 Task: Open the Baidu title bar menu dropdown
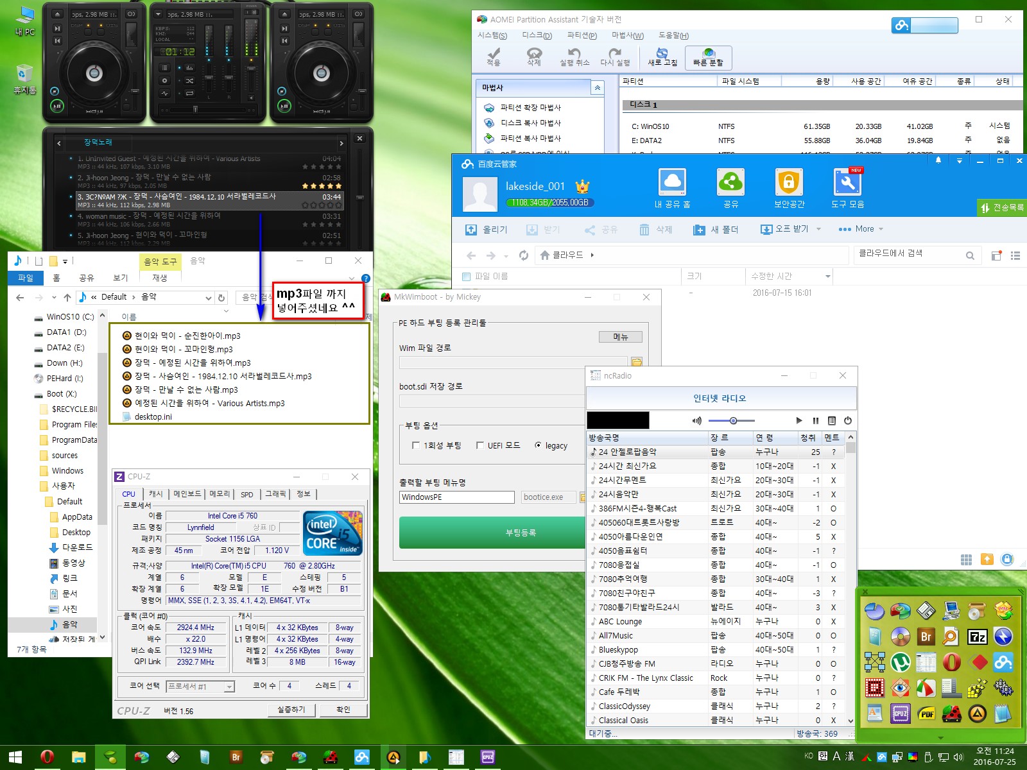click(960, 161)
